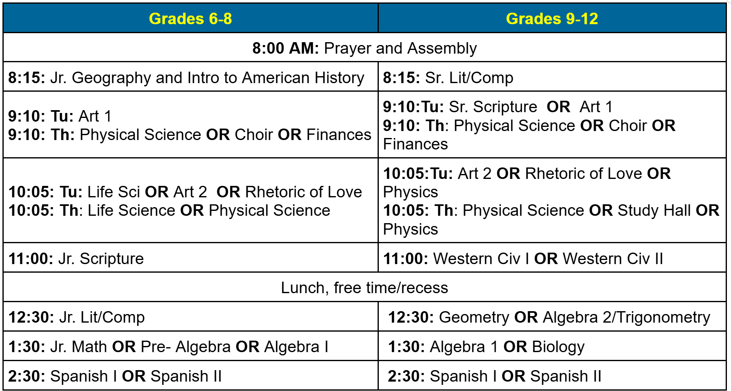
Task: Select the 2:30 Spanish cell for grades 9-12
Action: 552,375
